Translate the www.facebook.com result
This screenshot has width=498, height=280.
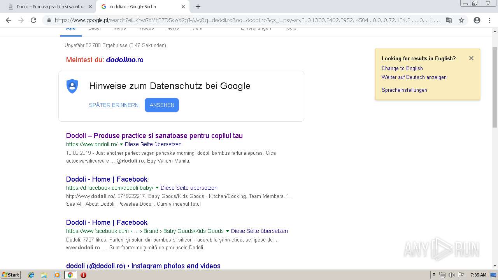pyautogui.click(x=260, y=231)
